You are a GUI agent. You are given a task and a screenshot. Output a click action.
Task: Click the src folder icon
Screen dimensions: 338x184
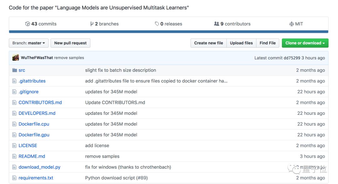14,70
